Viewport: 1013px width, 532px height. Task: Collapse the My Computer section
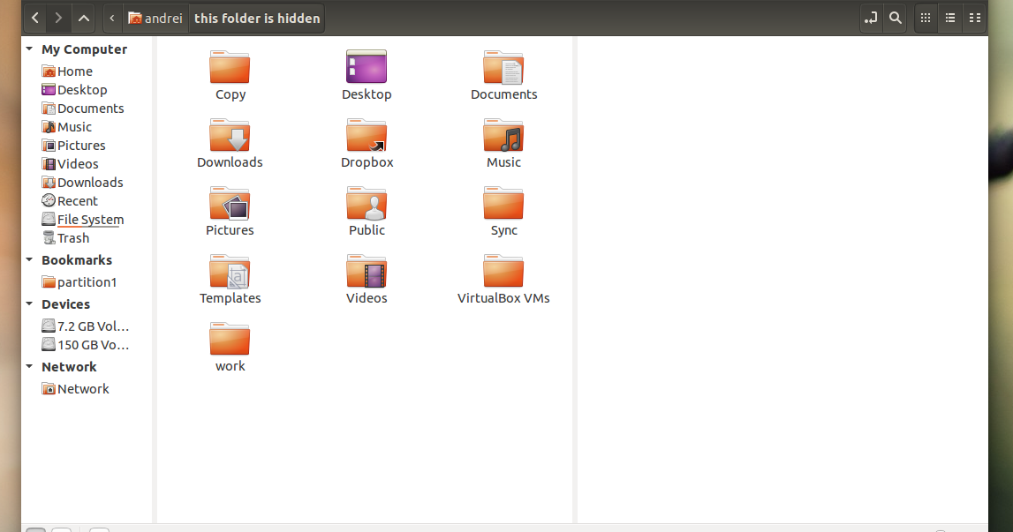coord(29,49)
